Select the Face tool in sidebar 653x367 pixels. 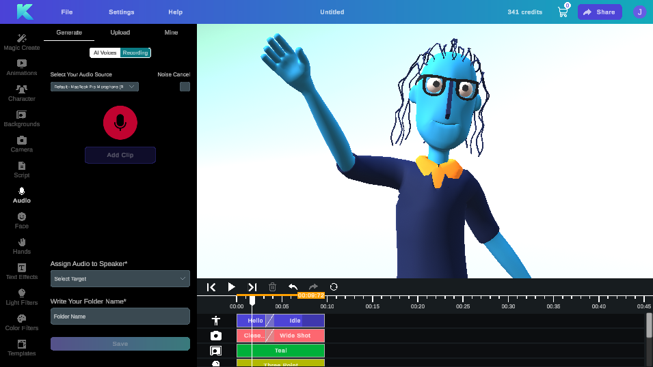pyautogui.click(x=22, y=220)
